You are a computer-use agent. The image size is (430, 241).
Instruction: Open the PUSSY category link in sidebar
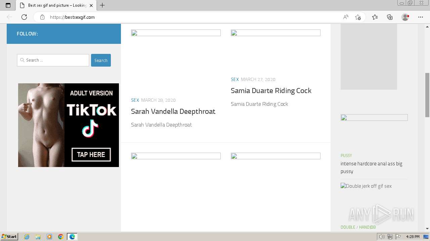tap(346, 156)
